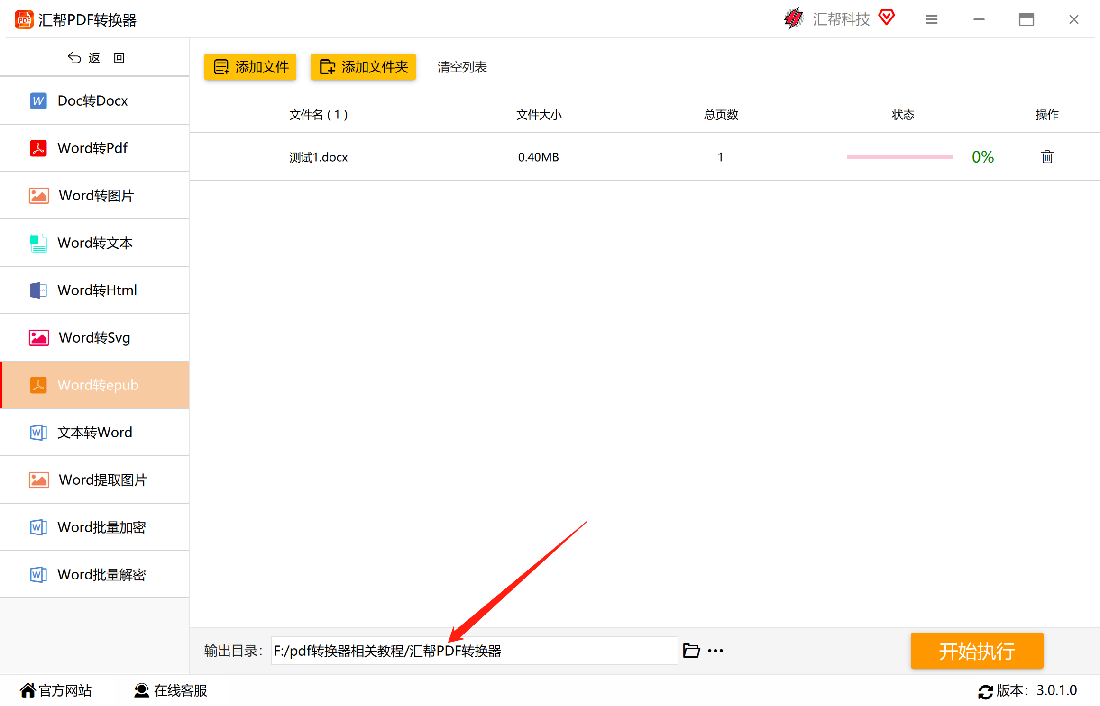Open the 在线客服 link
The width and height of the screenshot is (1100, 706).
pyautogui.click(x=171, y=691)
